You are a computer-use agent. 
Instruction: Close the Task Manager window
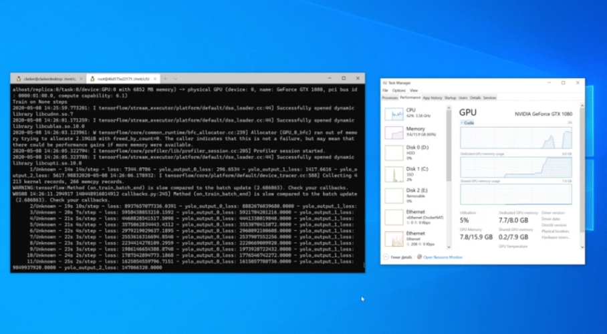[x=578, y=83]
